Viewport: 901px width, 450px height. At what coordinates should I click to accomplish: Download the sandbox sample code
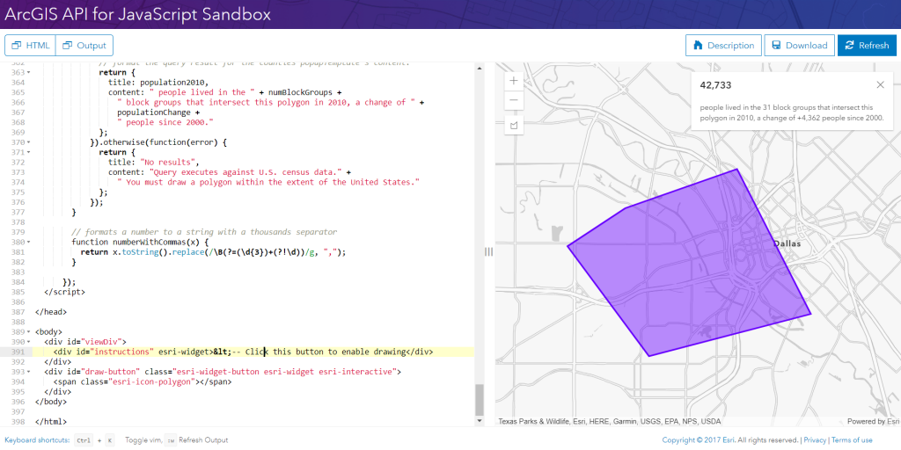click(x=799, y=46)
